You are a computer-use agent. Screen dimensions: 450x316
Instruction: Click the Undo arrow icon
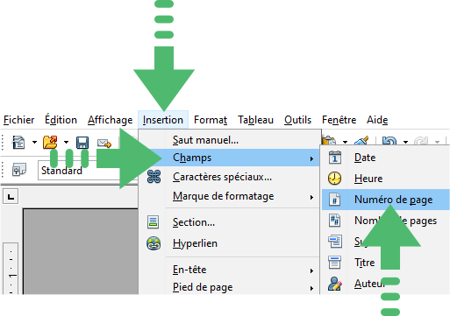tap(389, 141)
